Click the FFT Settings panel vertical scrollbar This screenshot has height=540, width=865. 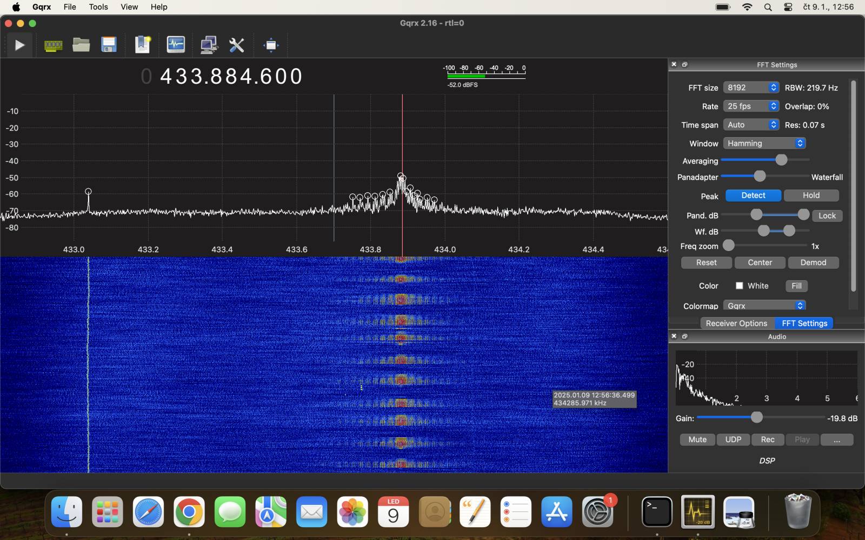pyautogui.click(x=854, y=185)
